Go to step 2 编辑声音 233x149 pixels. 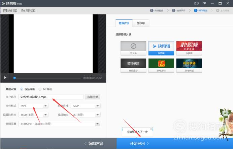pos(179,10)
